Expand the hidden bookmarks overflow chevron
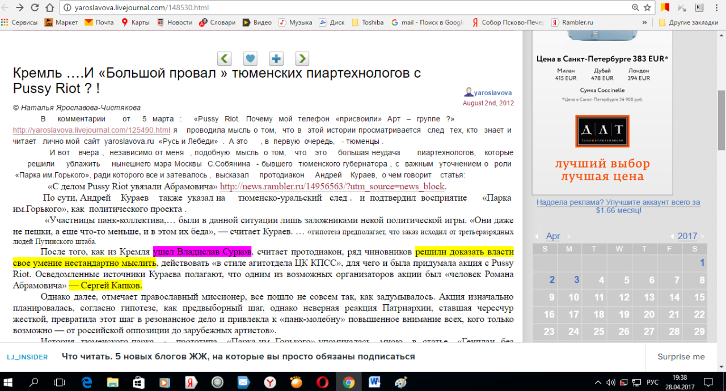Viewport: 726px width, 391px height. (644, 23)
